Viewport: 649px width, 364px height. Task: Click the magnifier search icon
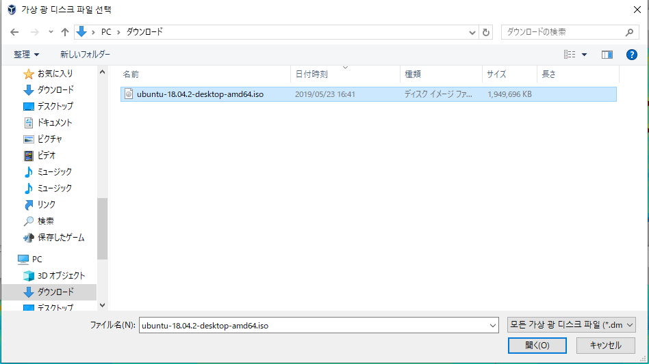(630, 32)
